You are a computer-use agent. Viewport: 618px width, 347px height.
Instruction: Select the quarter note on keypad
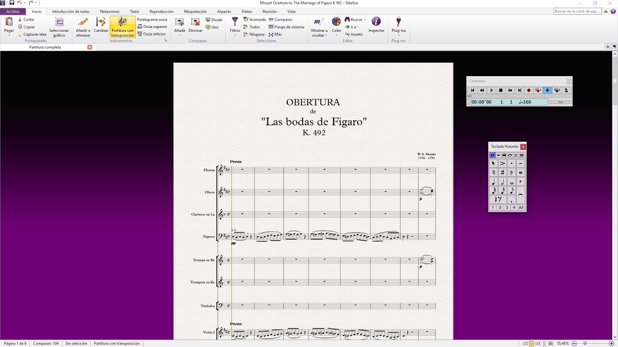(493, 182)
